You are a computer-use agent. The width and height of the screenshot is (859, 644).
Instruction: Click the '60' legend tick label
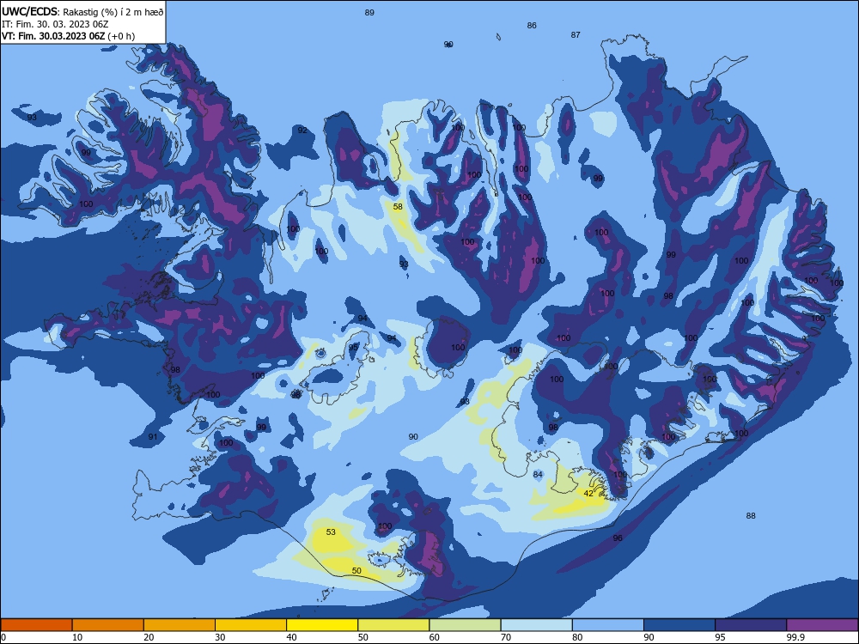coord(435,637)
